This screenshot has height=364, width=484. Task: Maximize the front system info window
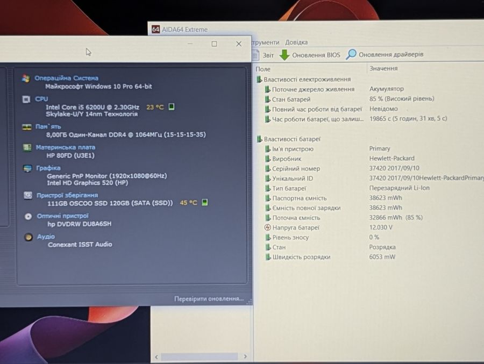[x=214, y=44]
